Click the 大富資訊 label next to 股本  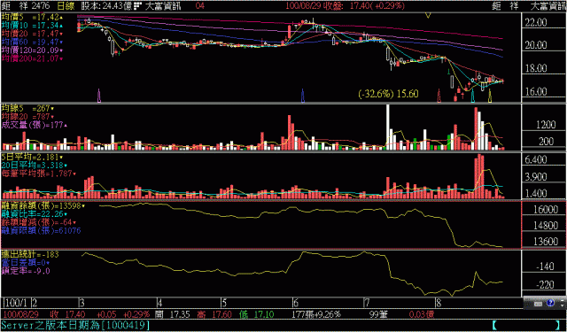click(x=163, y=6)
